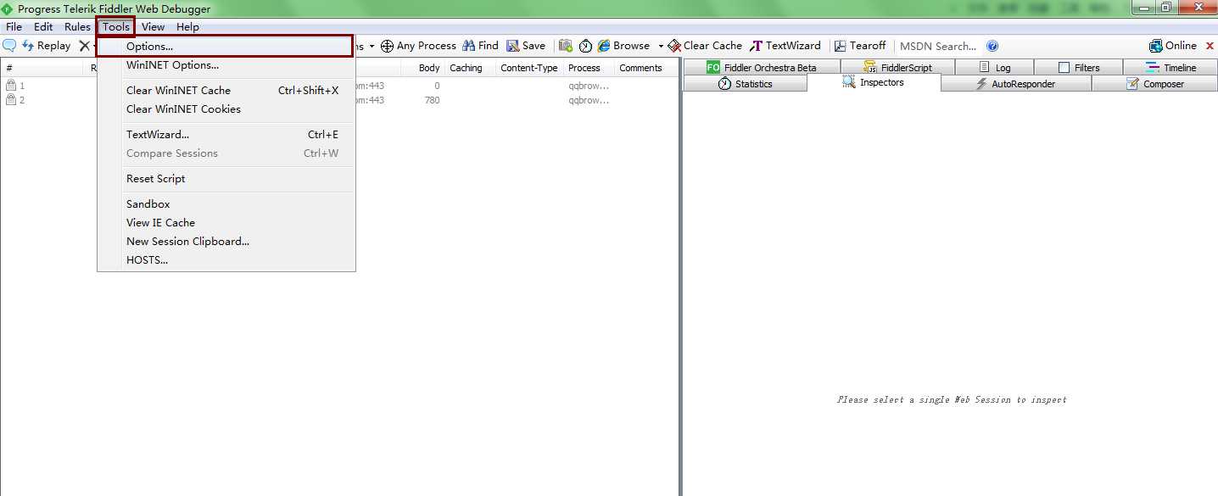Sort by Caching column header

click(470, 68)
